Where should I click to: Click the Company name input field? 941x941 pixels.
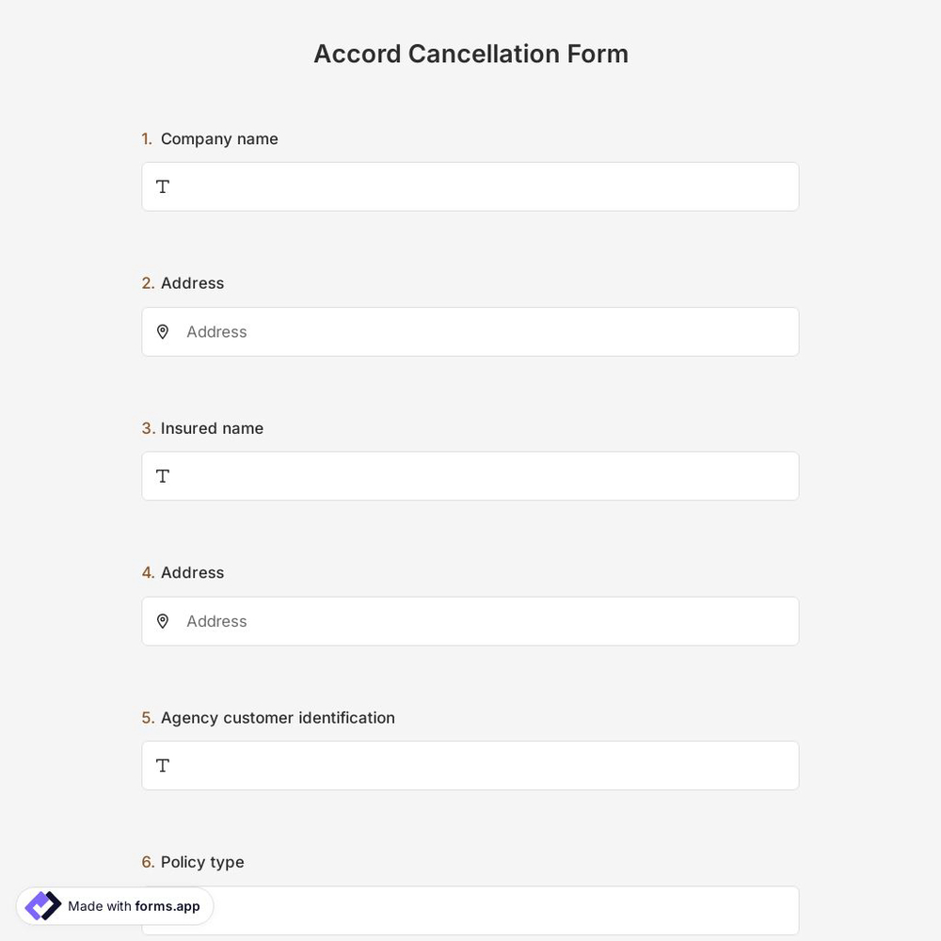(470, 186)
